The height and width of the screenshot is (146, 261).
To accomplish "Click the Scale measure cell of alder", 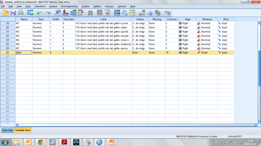I will coord(207,52).
